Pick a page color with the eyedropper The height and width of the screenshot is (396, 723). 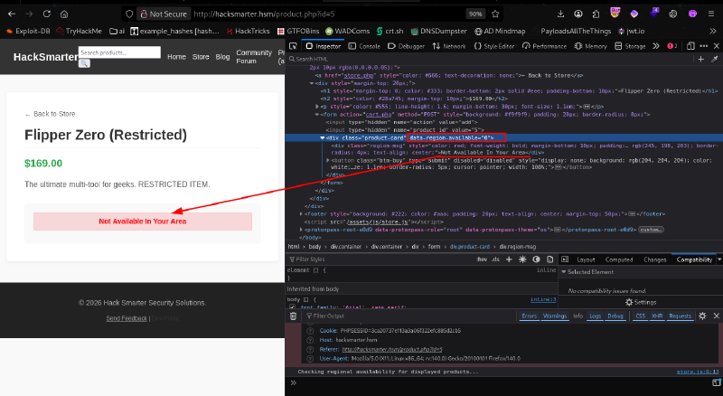point(715,59)
